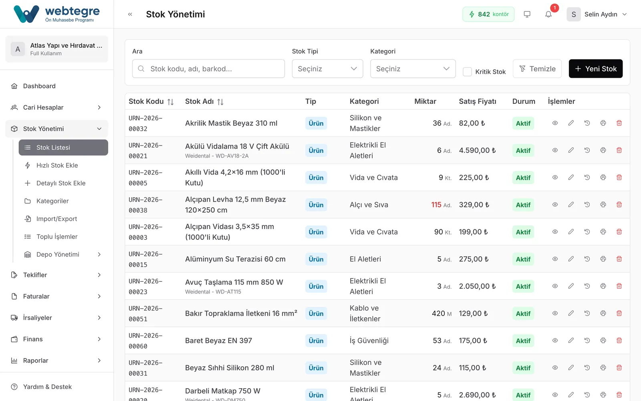
Task: Edit Akrilik Mastik Beyaz 310 ml with pencil
Action: [571, 123]
